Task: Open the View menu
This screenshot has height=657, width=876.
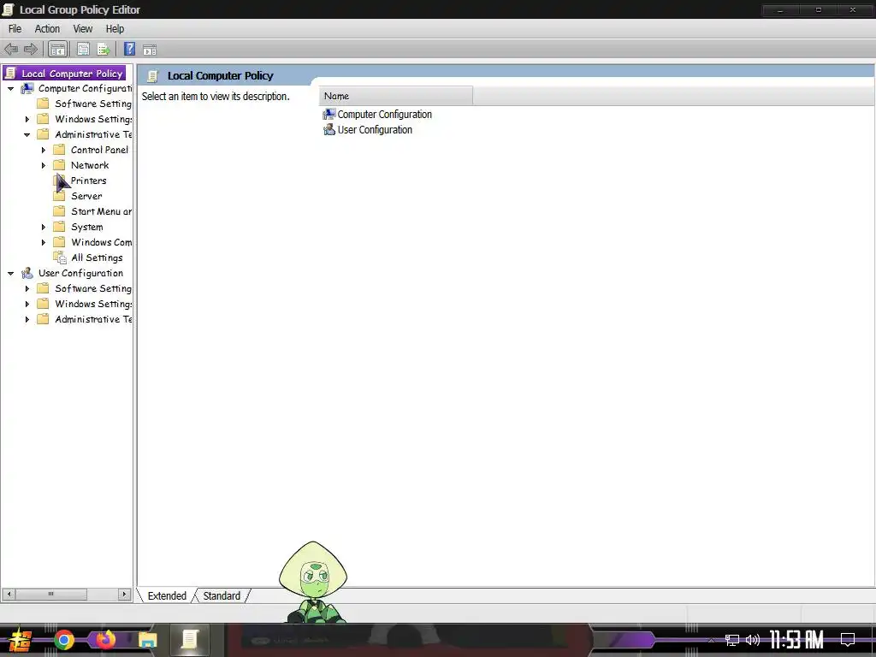Action: (x=83, y=29)
